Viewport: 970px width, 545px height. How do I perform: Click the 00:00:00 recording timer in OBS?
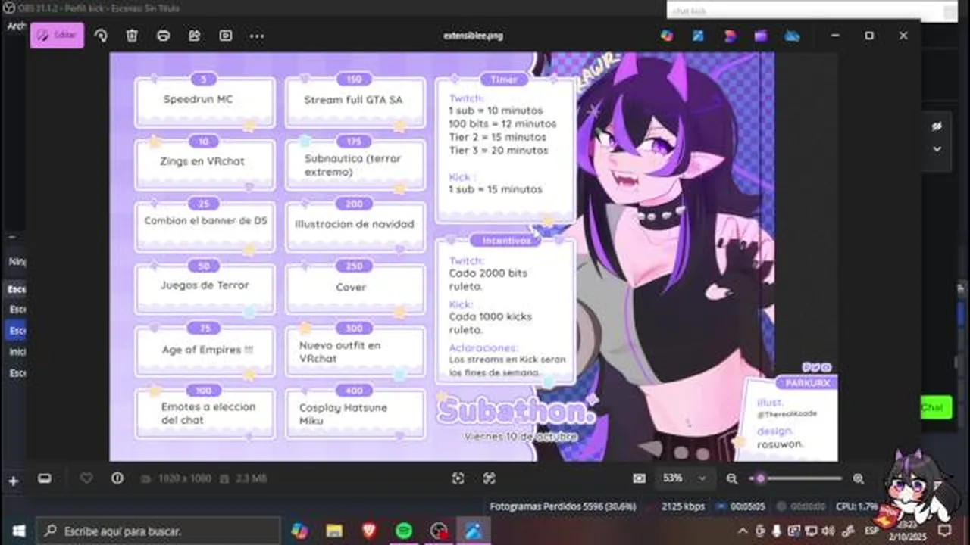(x=808, y=506)
